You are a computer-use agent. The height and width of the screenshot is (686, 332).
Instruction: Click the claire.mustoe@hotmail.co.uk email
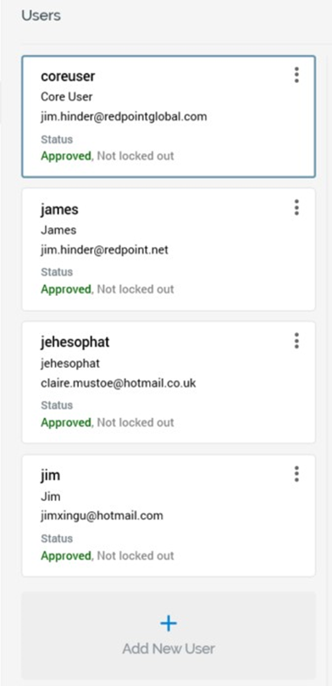pyautogui.click(x=119, y=383)
